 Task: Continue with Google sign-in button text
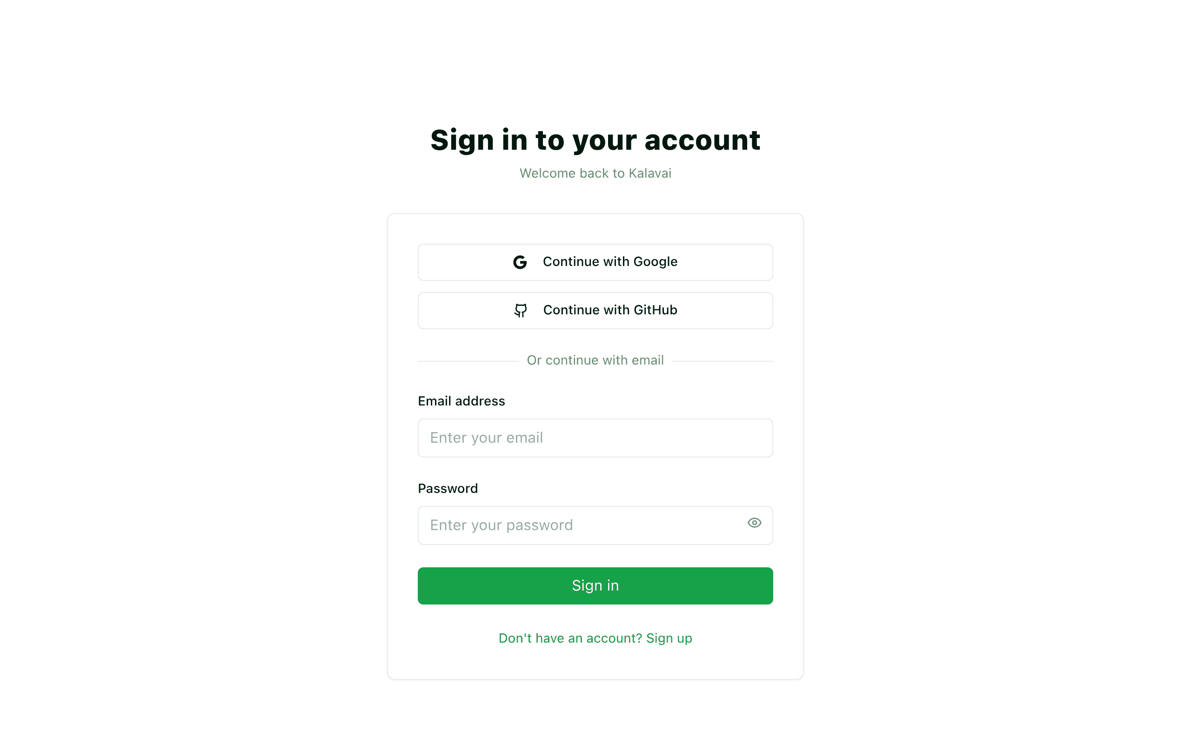click(610, 262)
